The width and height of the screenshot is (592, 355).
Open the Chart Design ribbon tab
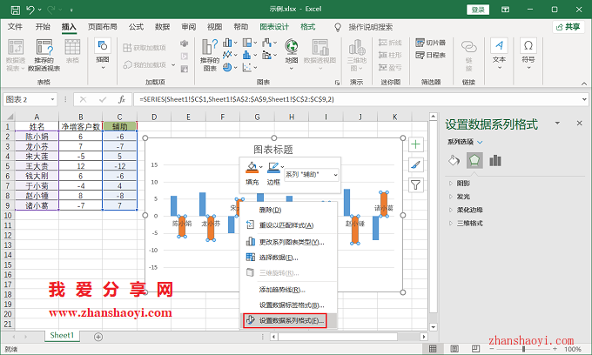point(274,27)
